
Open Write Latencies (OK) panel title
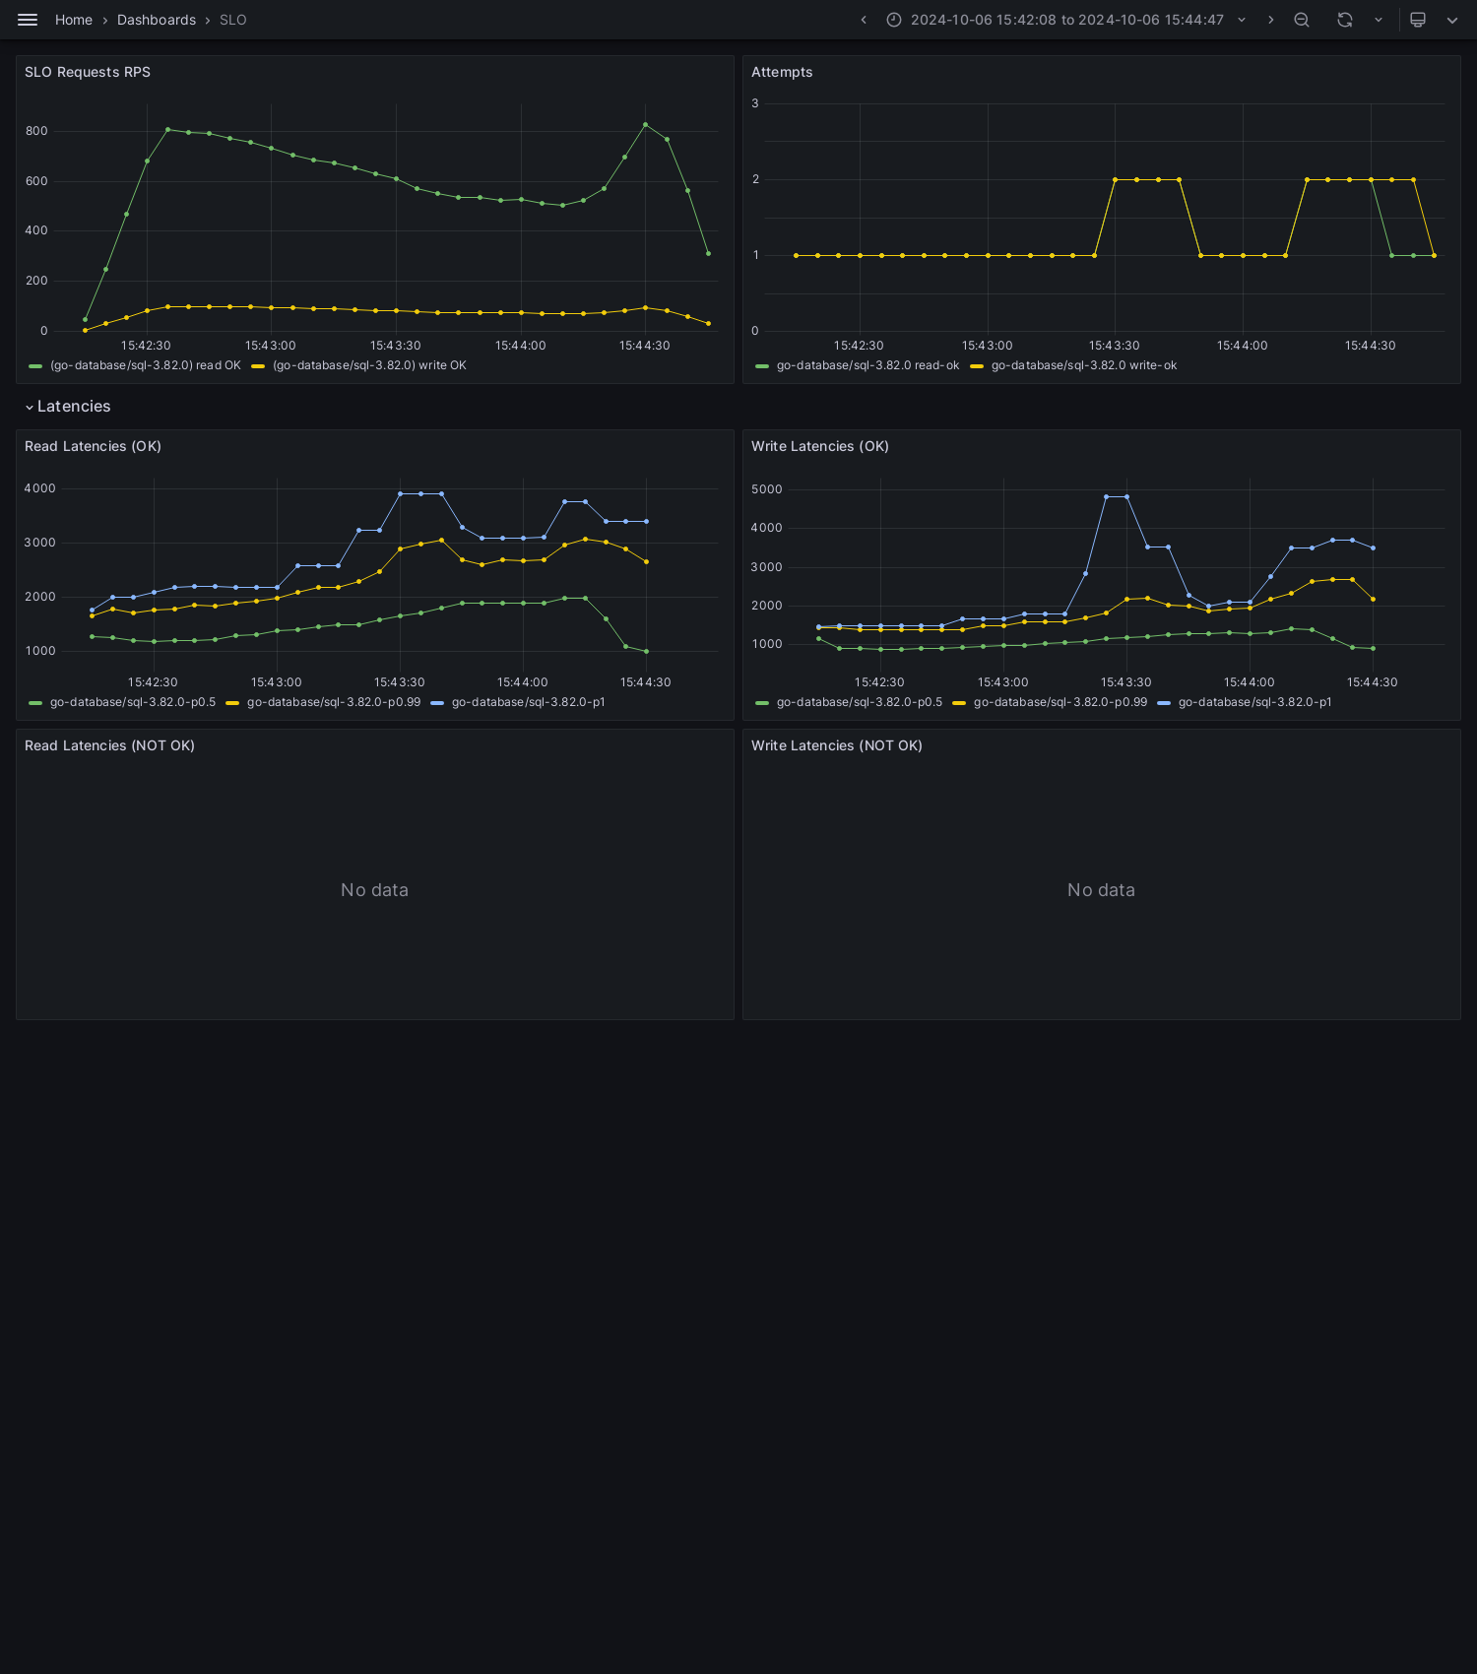pos(820,446)
